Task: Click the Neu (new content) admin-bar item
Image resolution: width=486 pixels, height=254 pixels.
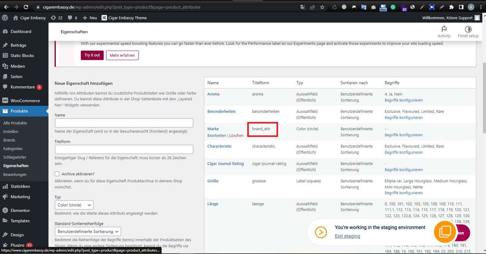Action: [90, 18]
